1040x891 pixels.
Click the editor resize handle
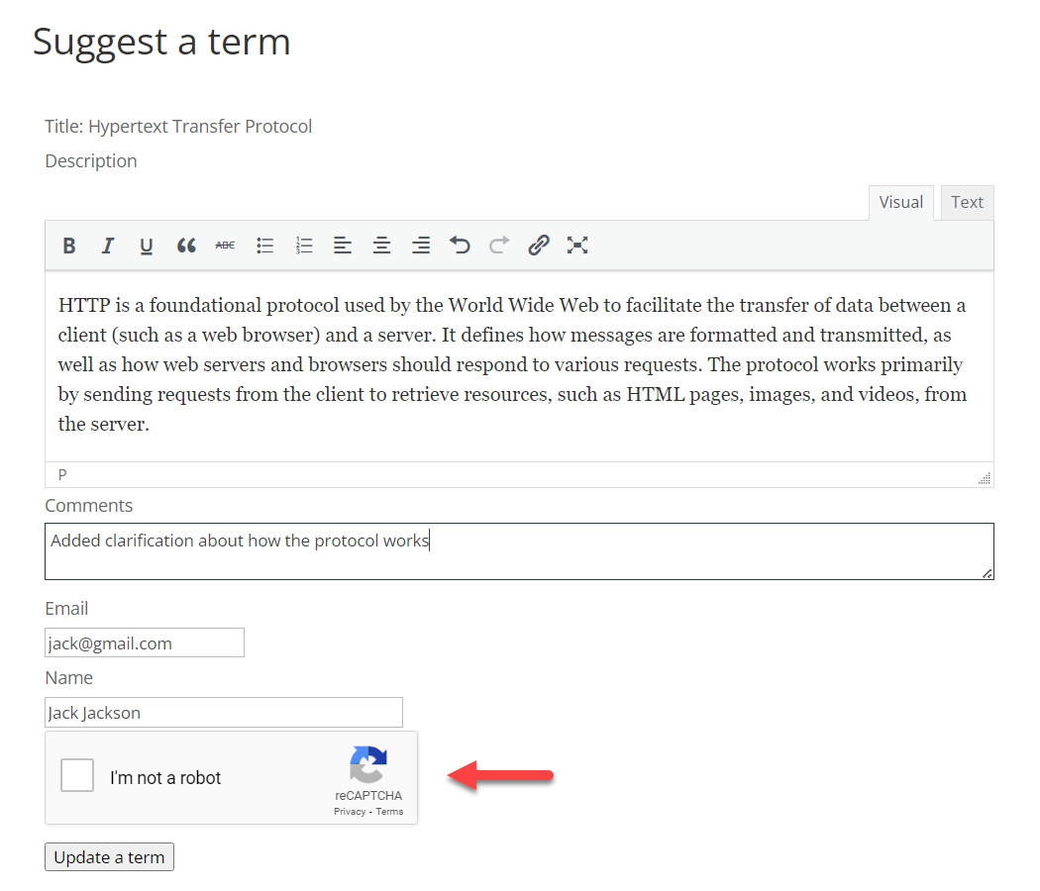985,478
